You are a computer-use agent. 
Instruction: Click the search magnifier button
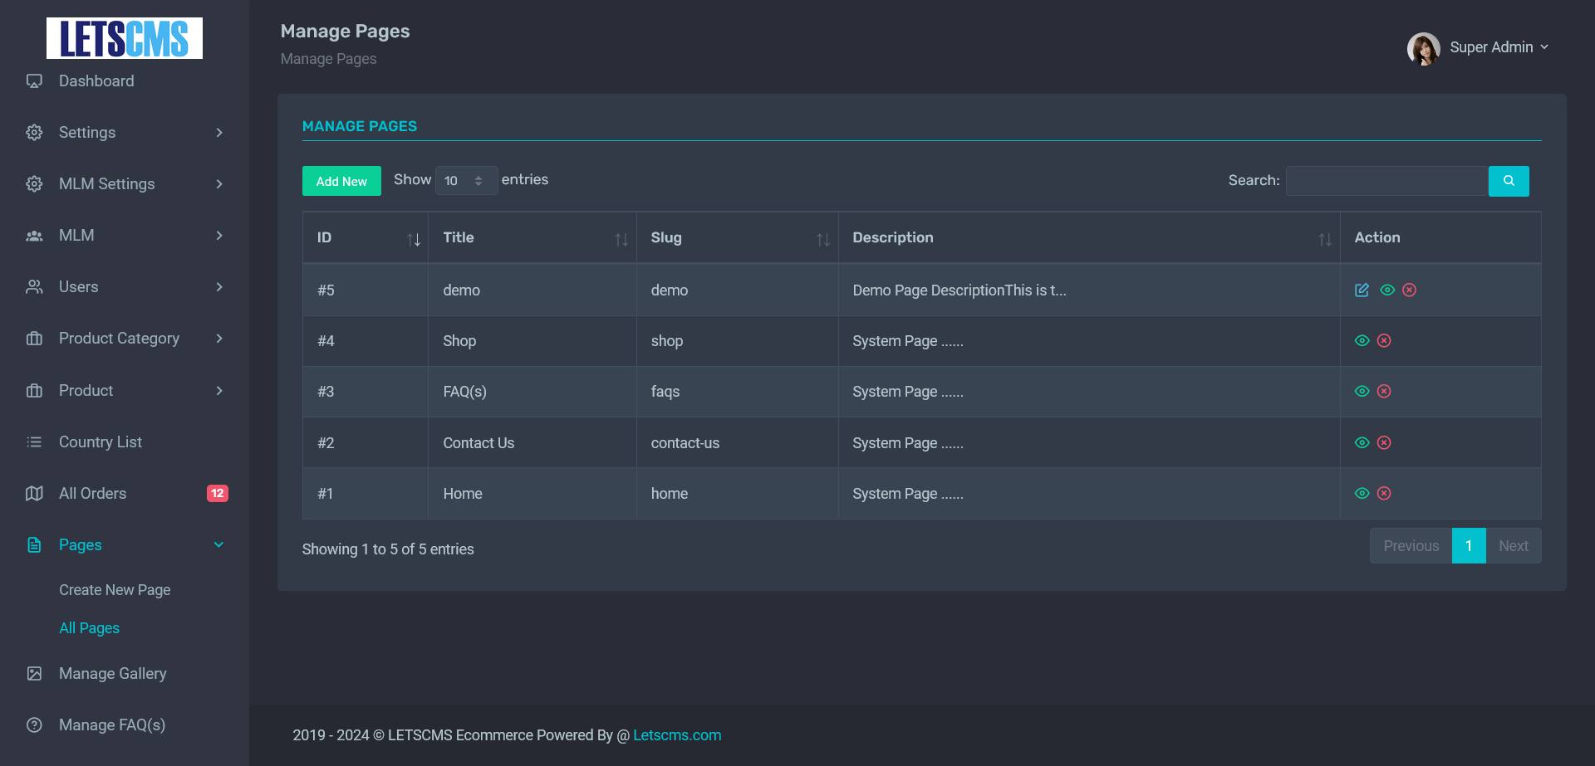click(x=1508, y=181)
